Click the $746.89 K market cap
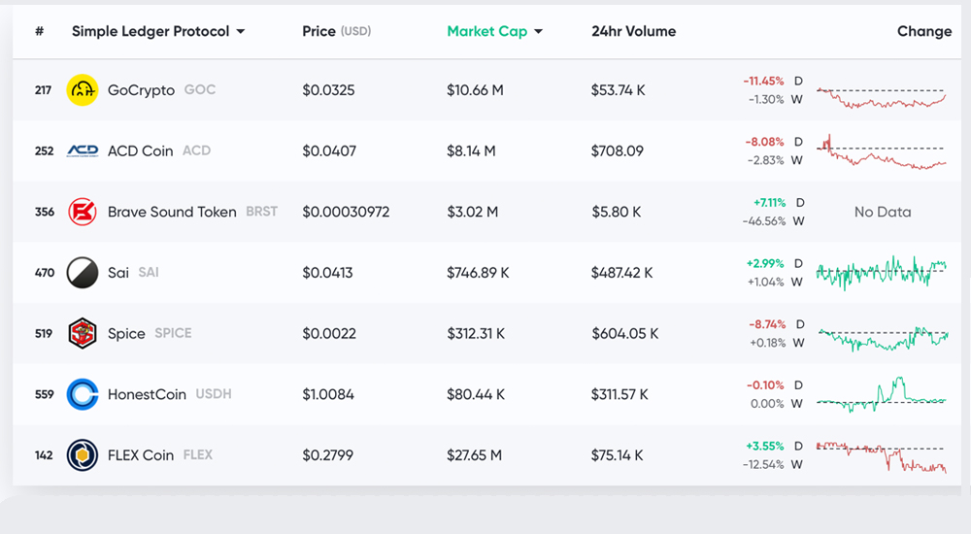 478,273
